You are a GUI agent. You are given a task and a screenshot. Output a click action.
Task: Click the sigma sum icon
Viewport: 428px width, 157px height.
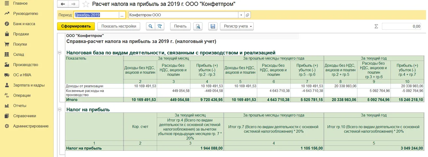coord(376,26)
